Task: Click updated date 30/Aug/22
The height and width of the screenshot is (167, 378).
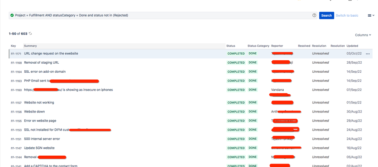Action: click(354, 112)
